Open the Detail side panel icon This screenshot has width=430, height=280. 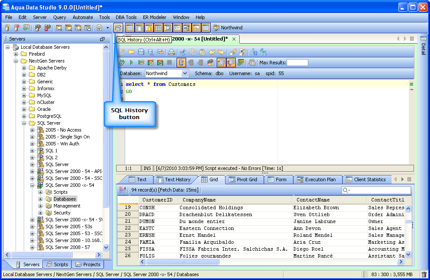click(x=424, y=39)
